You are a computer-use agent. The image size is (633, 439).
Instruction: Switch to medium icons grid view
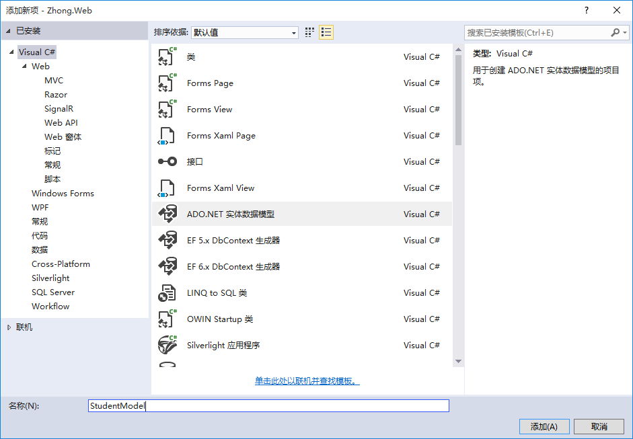309,32
